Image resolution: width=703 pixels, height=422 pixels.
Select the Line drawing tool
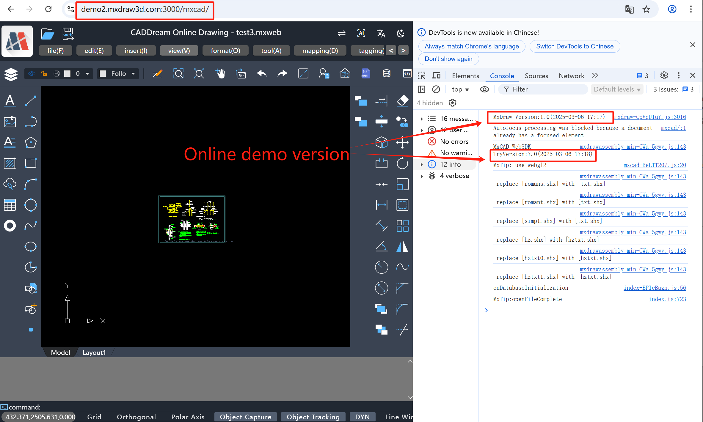pos(31,101)
